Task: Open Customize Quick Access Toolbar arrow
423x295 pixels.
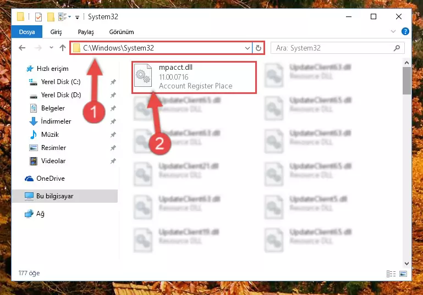Action: tap(77, 18)
